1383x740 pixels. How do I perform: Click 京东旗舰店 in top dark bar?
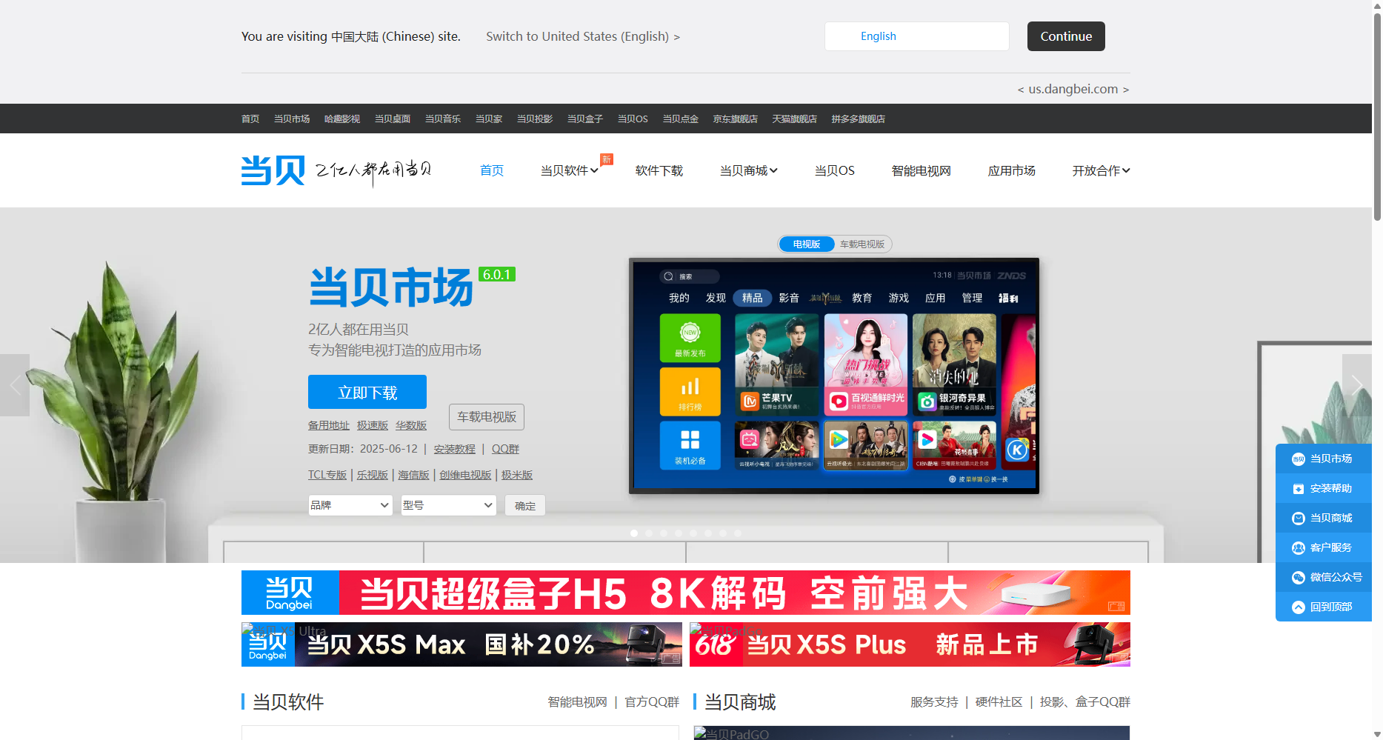click(735, 119)
